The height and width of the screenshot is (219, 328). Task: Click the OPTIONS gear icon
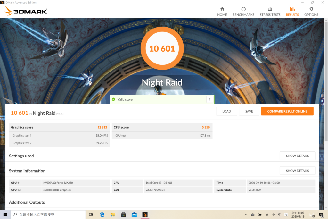311,9
